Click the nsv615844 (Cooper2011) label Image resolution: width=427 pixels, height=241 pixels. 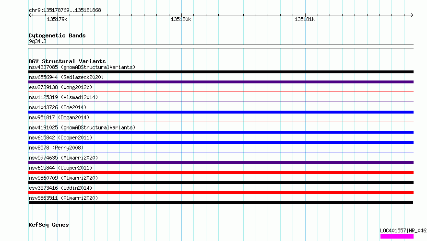tap(60, 168)
